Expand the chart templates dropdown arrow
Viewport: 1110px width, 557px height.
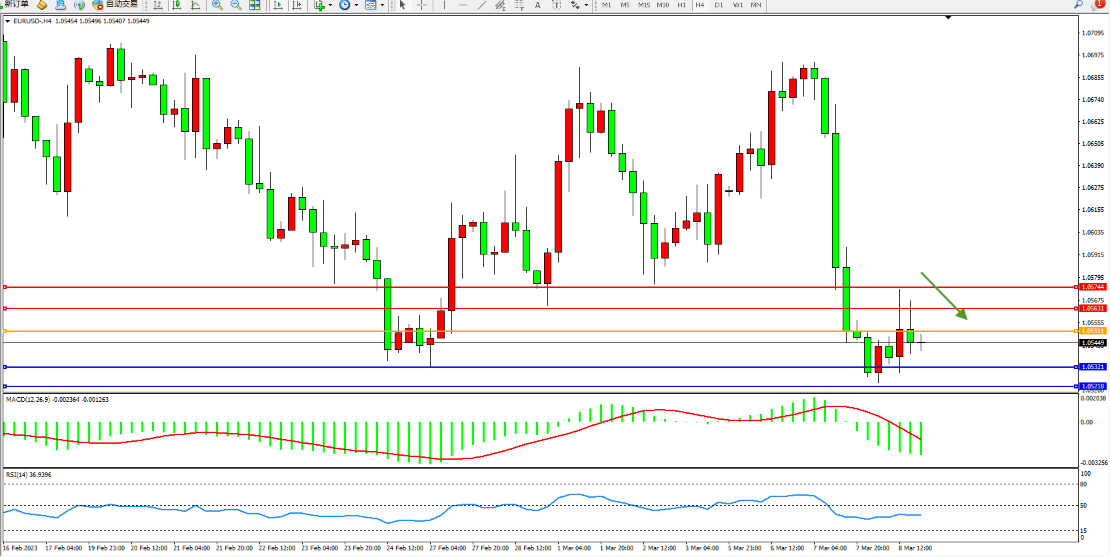(382, 5)
